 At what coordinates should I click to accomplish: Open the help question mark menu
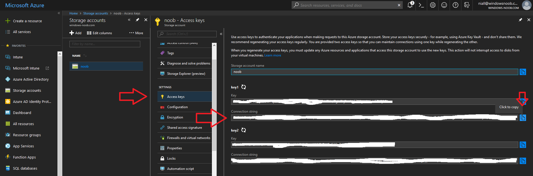point(456,5)
